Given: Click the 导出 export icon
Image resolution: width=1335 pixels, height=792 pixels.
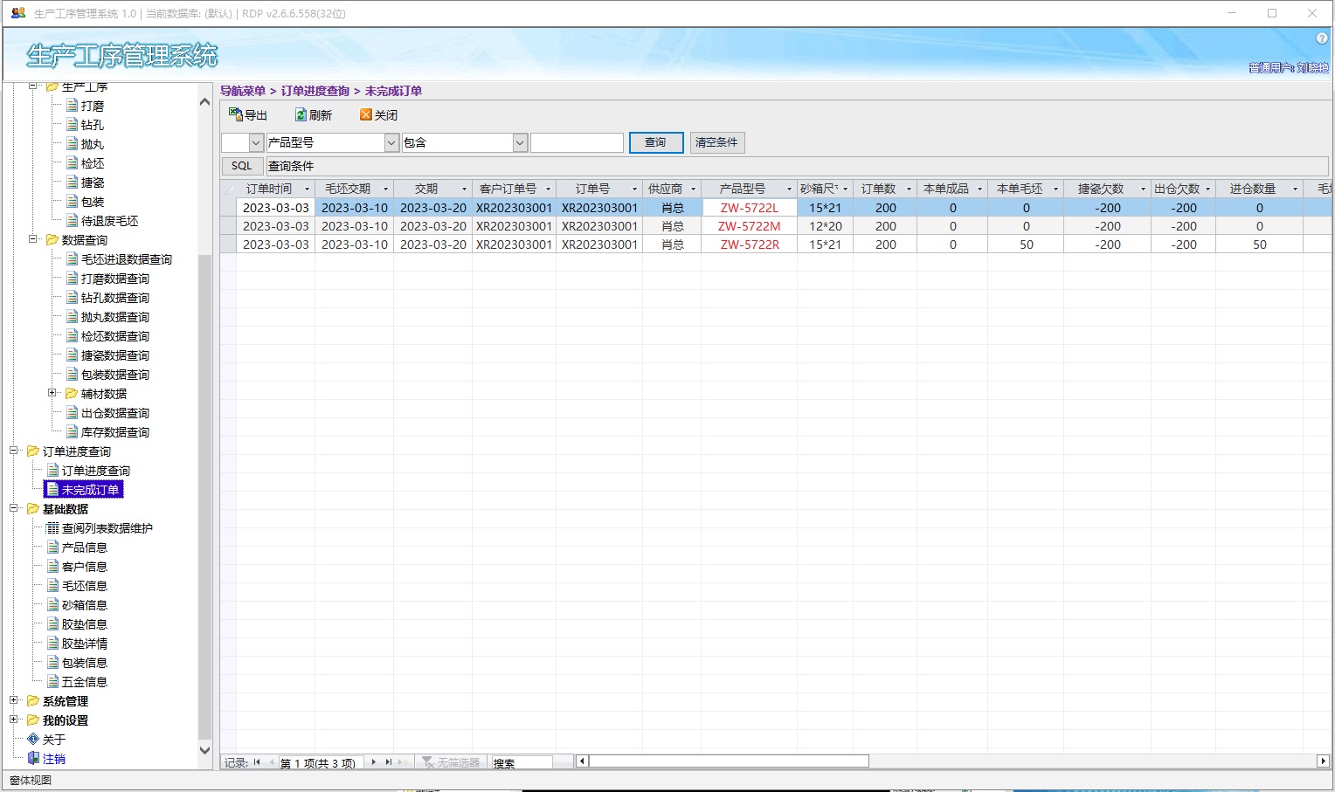Looking at the screenshot, I should click(x=235, y=114).
